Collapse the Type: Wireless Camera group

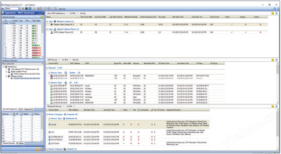point(47,21)
